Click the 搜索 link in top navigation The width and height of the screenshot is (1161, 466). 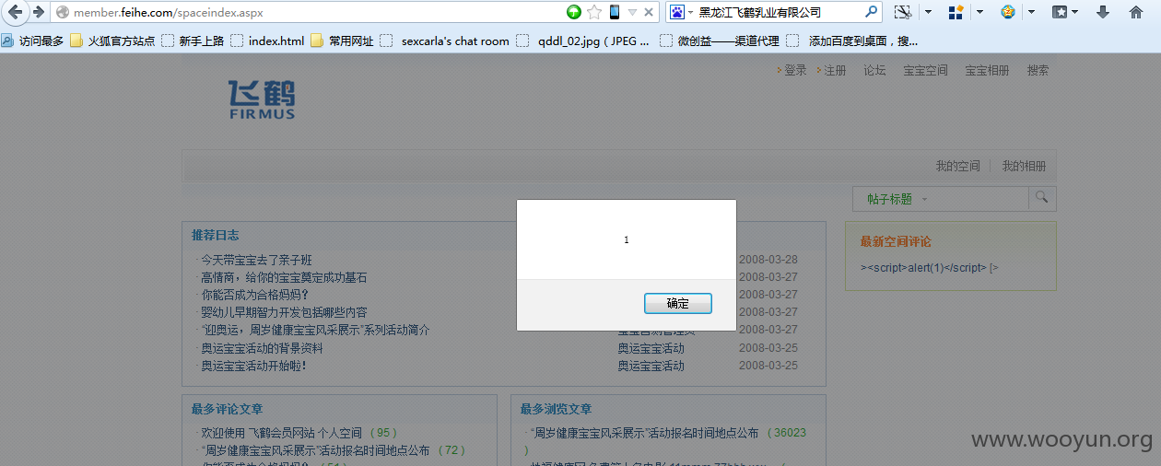click(1038, 70)
